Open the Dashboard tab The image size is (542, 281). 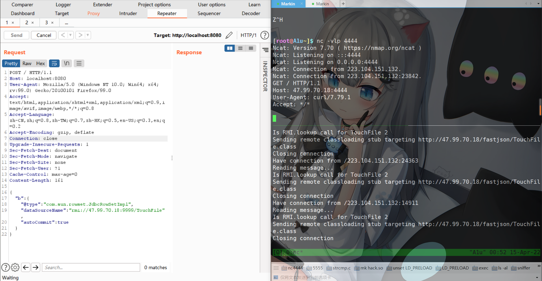[x=23, y=13]
